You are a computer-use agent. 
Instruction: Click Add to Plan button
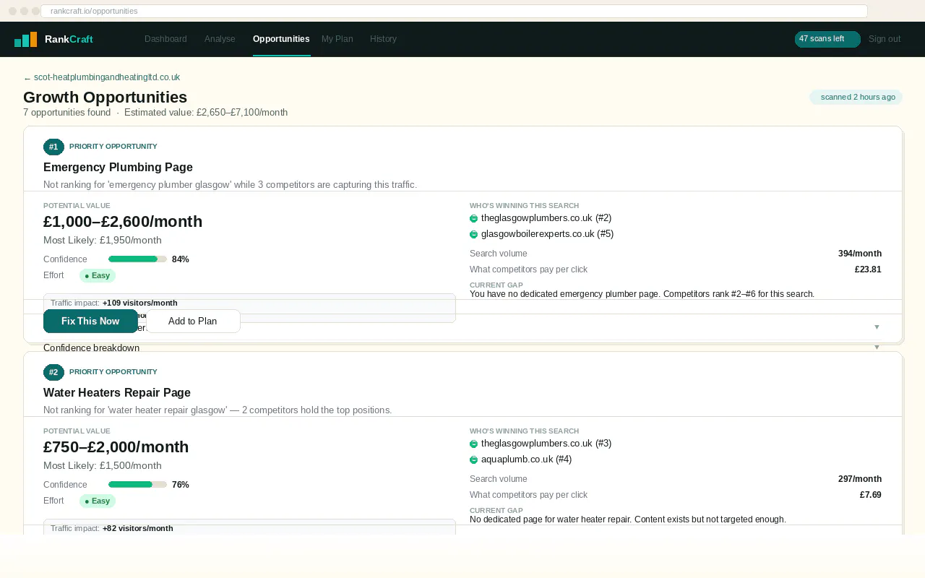pos(193,322)
